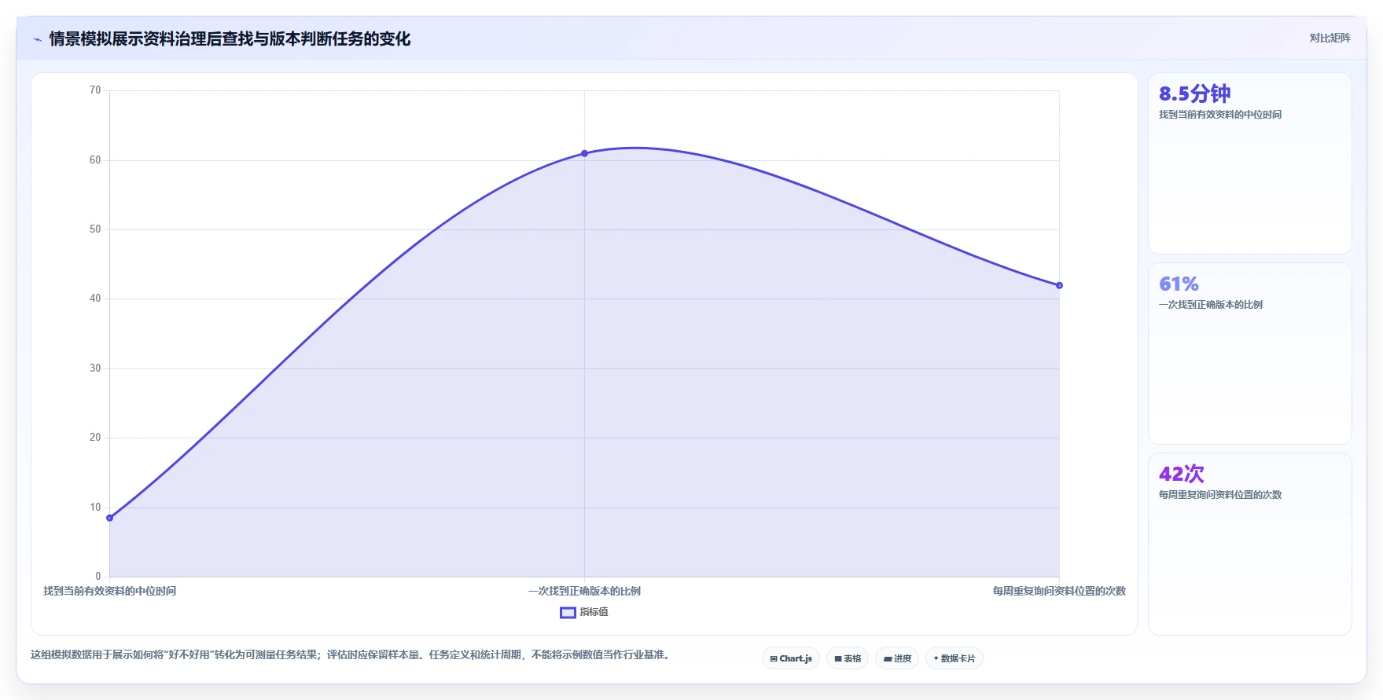Click y-axis tick label 0
This screenshot has width=1383, height=700.
coord(98,577)
